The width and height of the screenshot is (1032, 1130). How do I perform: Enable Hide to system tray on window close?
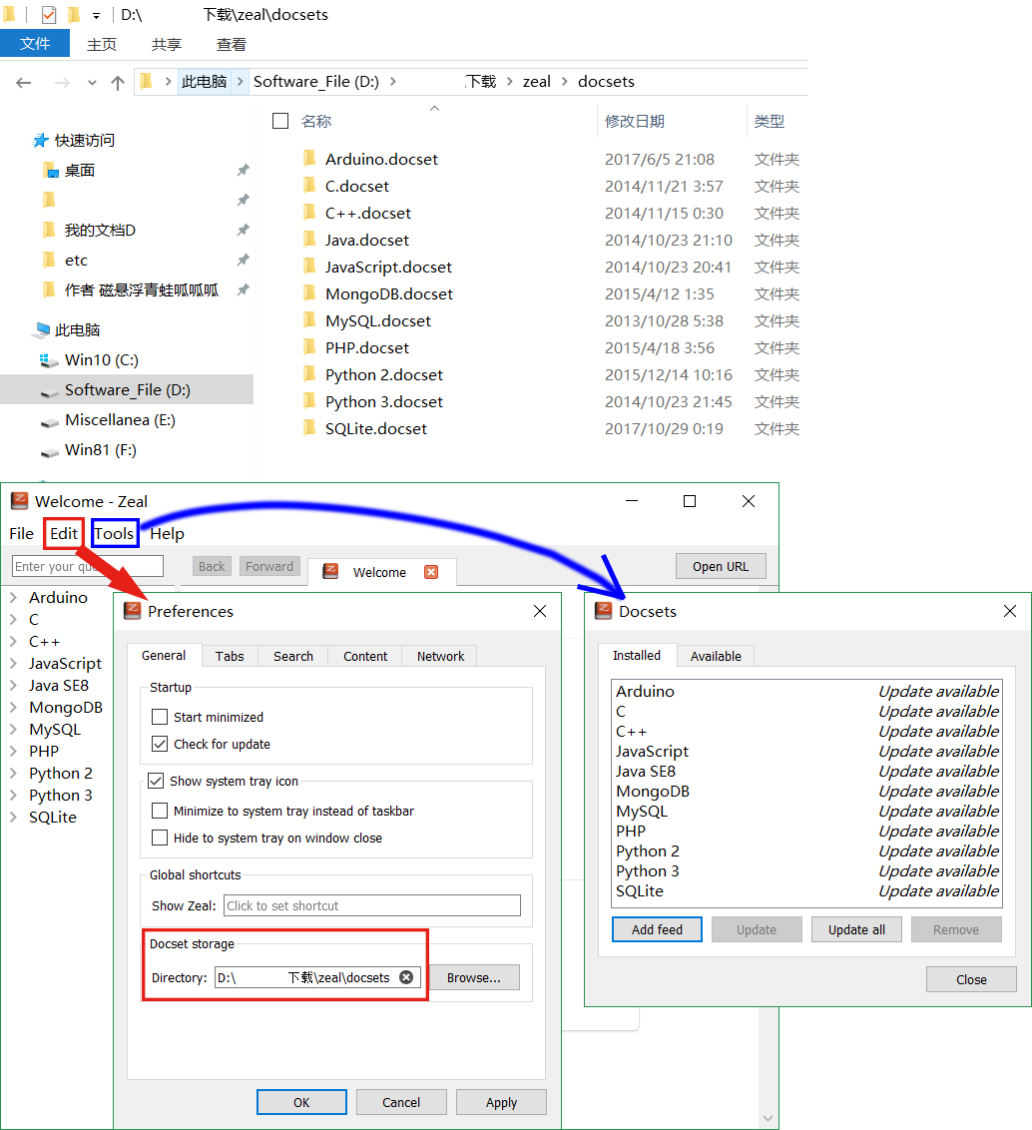(160, 838)
